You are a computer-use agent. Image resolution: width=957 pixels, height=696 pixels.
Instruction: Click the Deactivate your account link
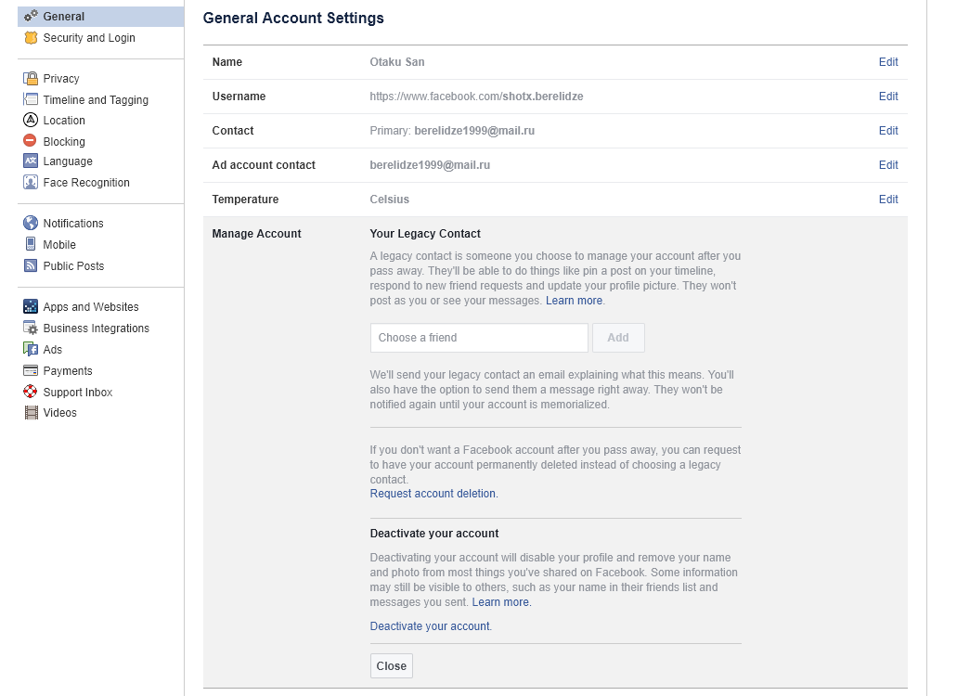point(430,626)
